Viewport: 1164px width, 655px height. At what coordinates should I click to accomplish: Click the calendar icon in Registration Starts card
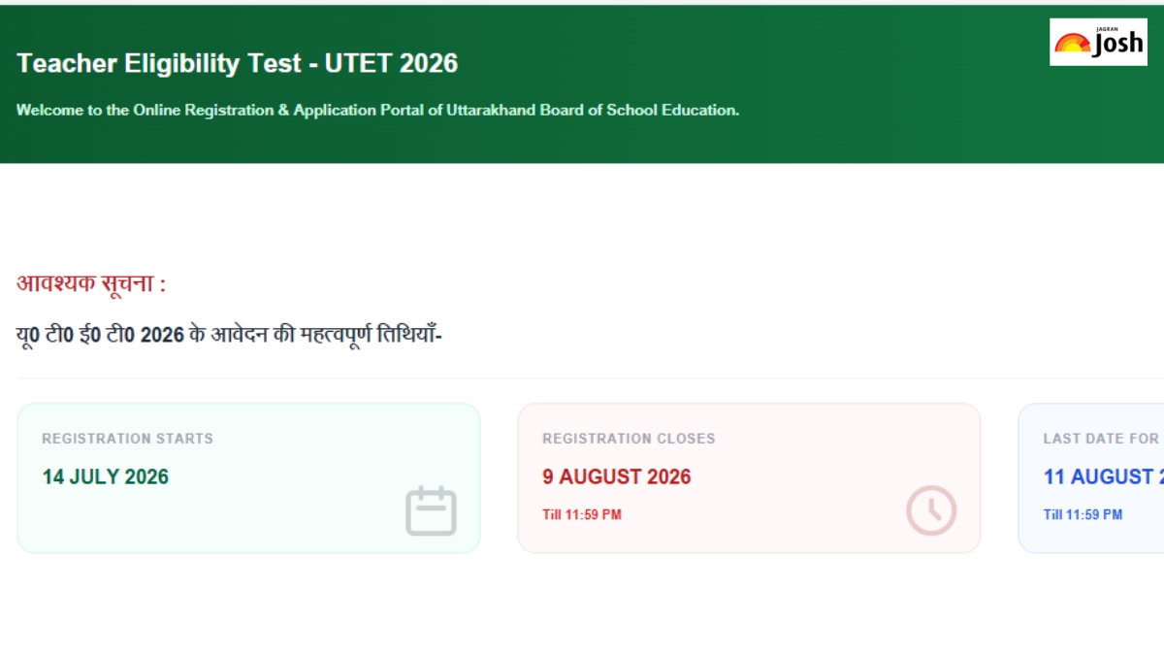[x=431, y=510]
